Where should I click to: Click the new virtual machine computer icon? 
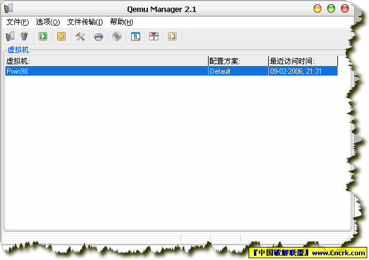click(10, 36)
